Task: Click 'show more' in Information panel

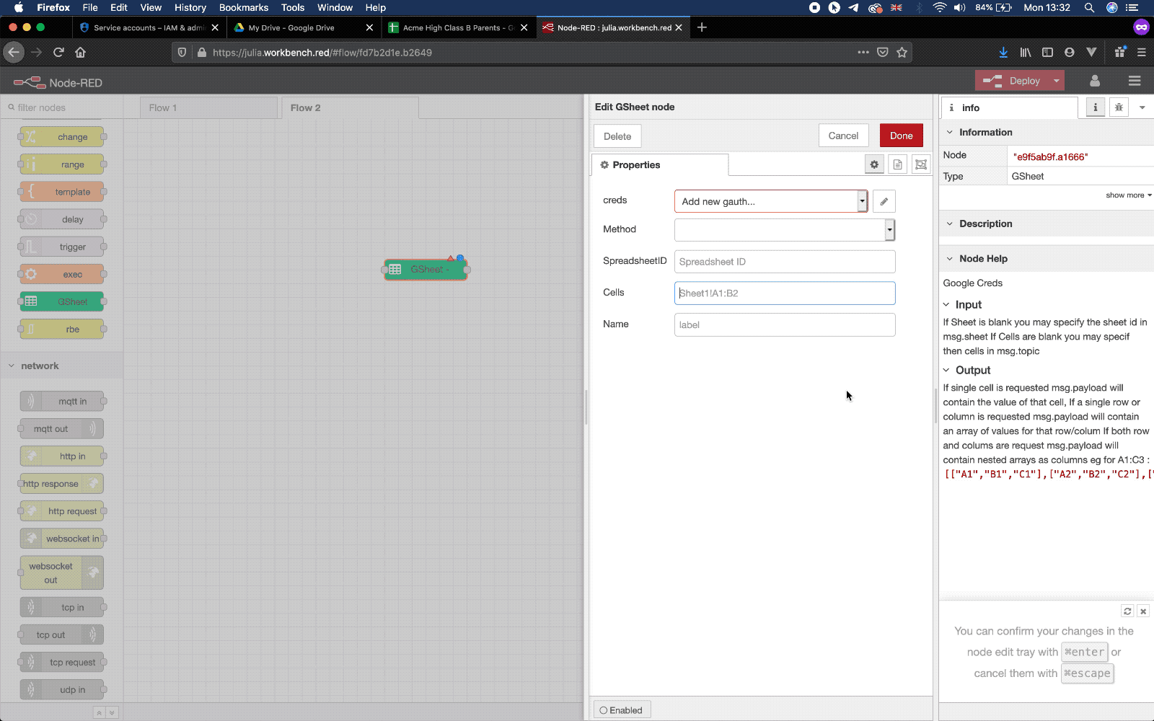Action: [1128, 195]
